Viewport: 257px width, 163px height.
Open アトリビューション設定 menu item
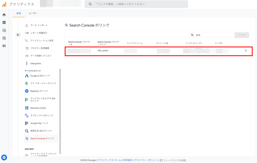41,40
